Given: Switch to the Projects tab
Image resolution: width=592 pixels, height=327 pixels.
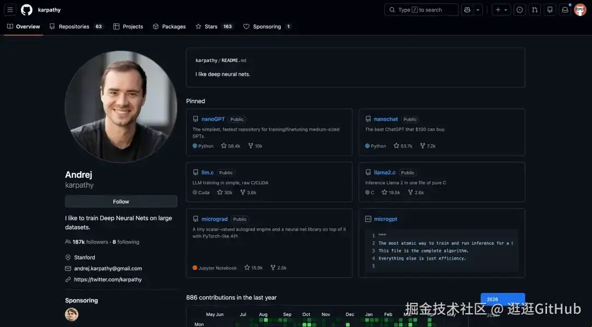Looking at the screenshot, I should [128, 26].
